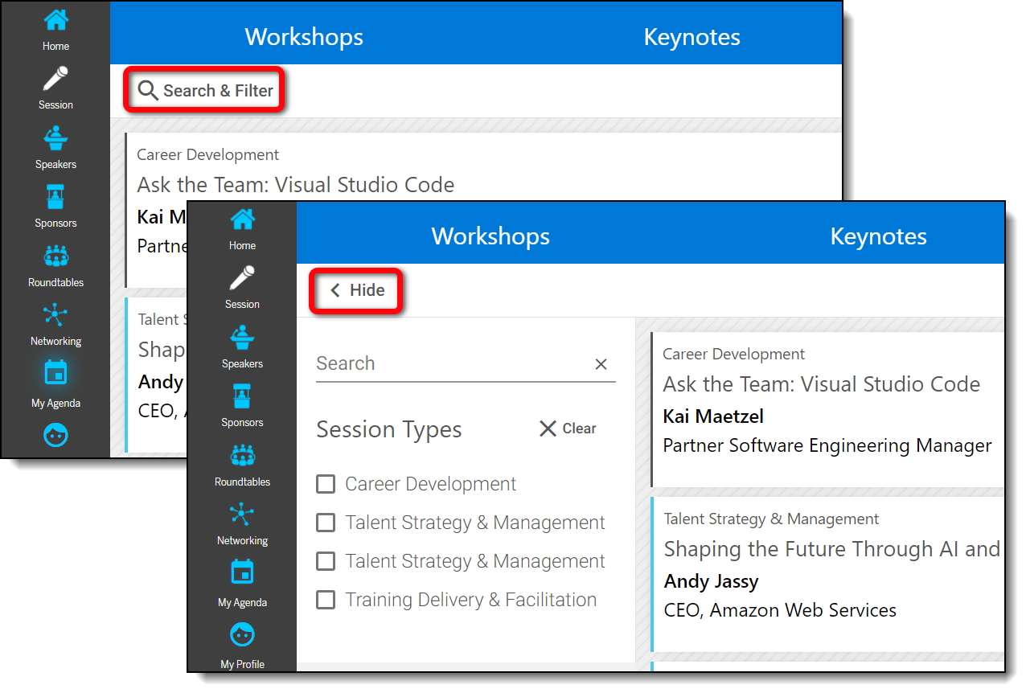The image size is (1026, 693).
Task: Expand the Search & Filter panel
Action: pyautogui.click(x=203, y=90)
